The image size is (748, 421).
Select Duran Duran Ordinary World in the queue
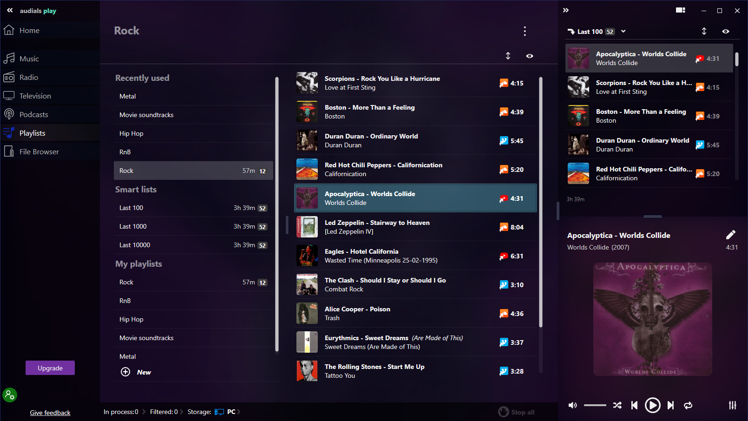649,145
